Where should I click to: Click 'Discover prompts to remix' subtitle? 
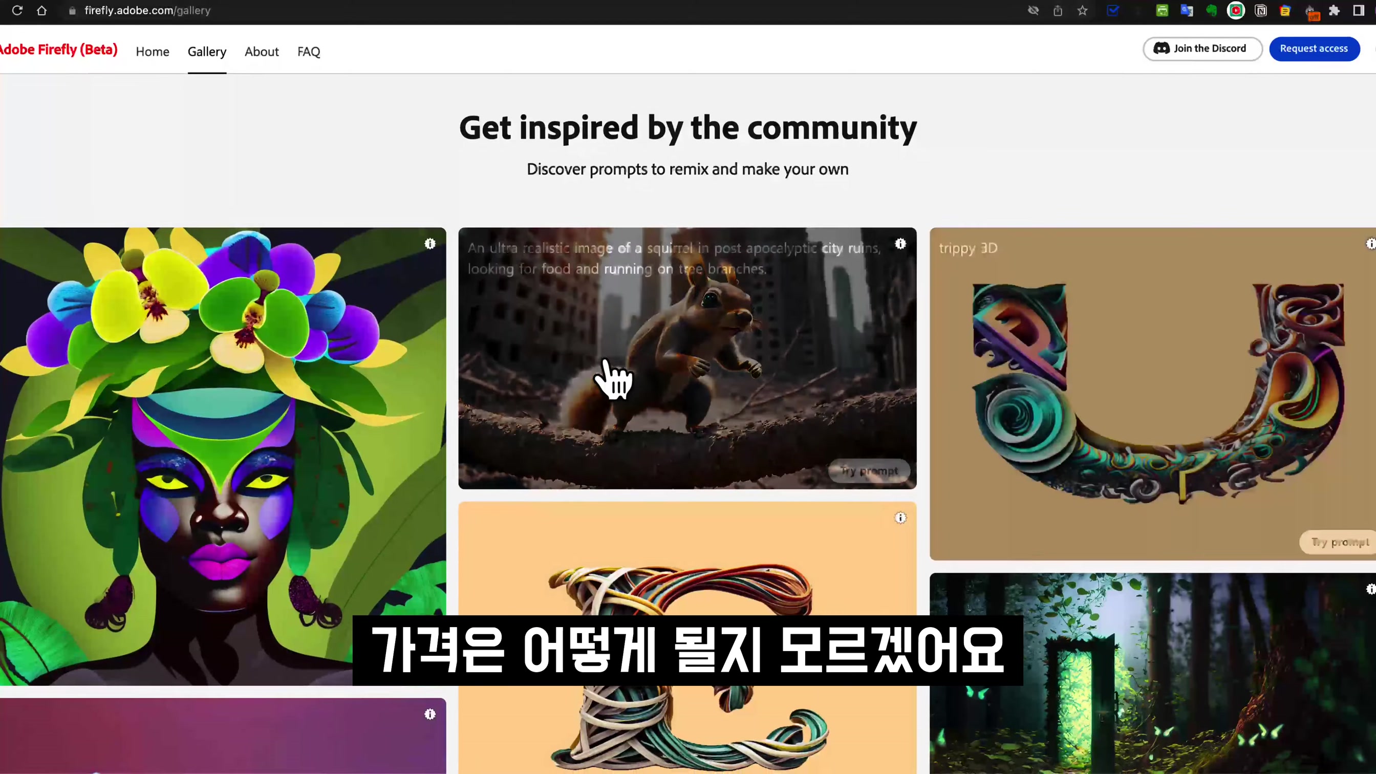pos(687,169)
